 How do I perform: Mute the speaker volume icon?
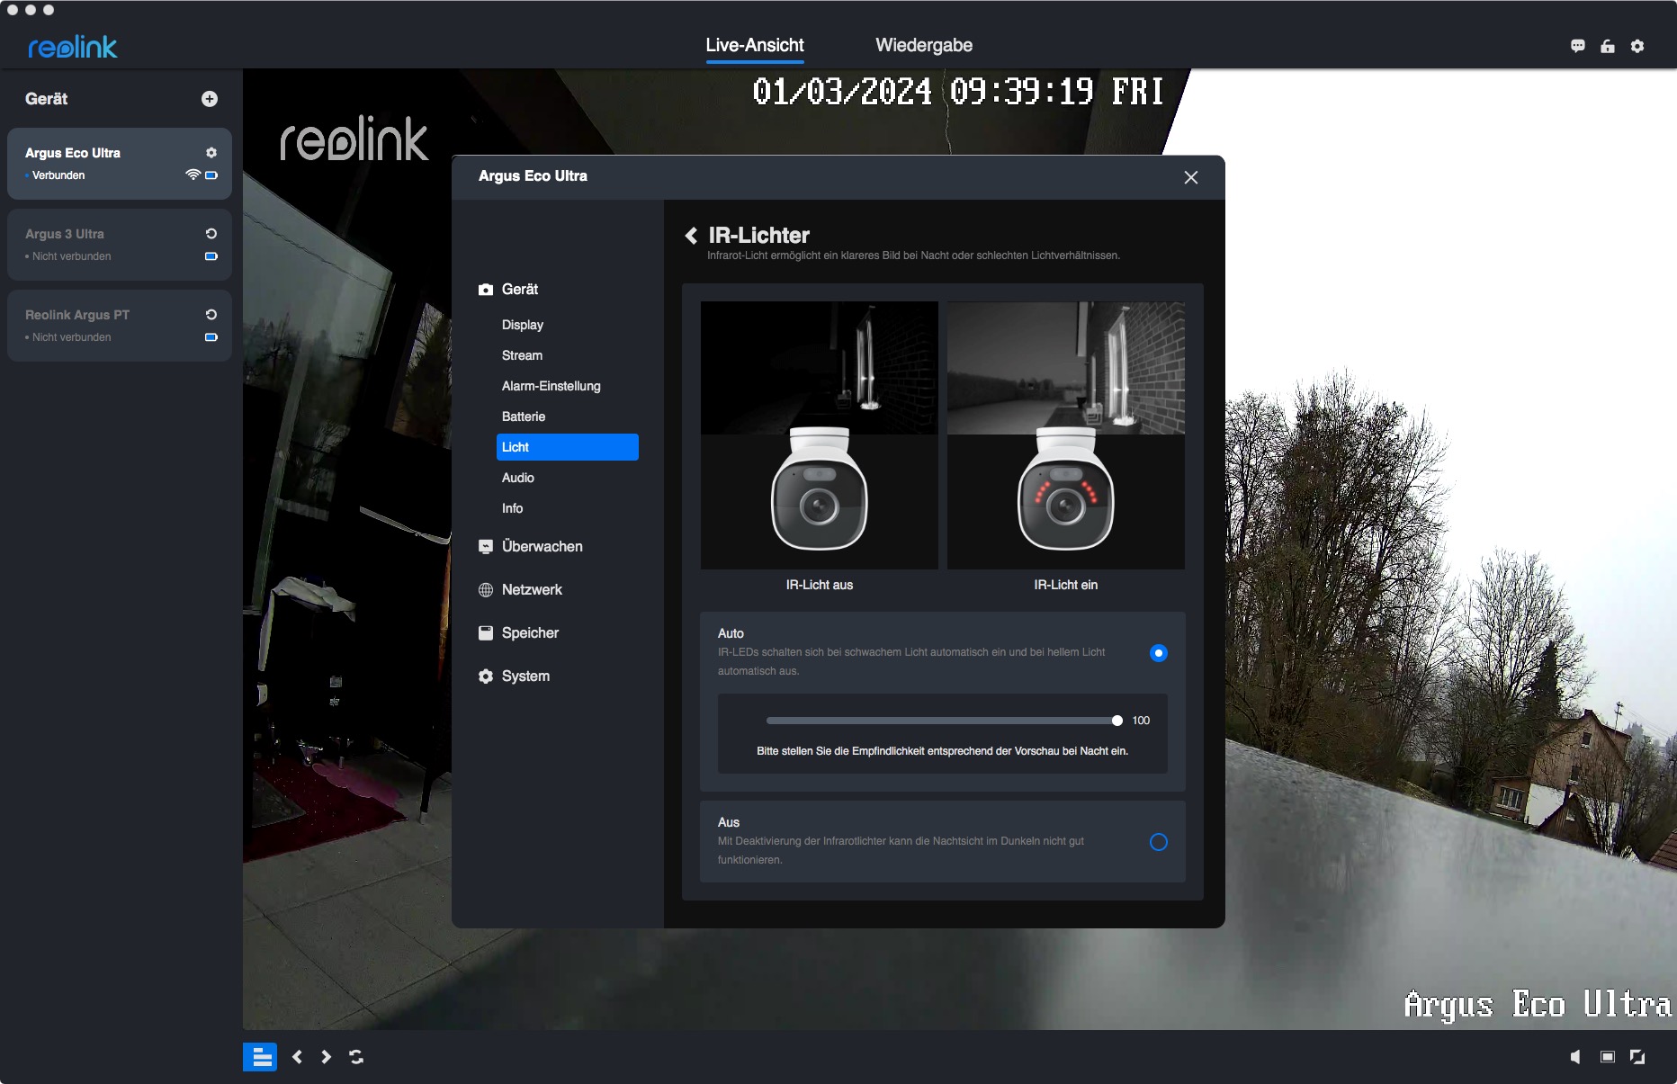click(x=1575, y=1057)
